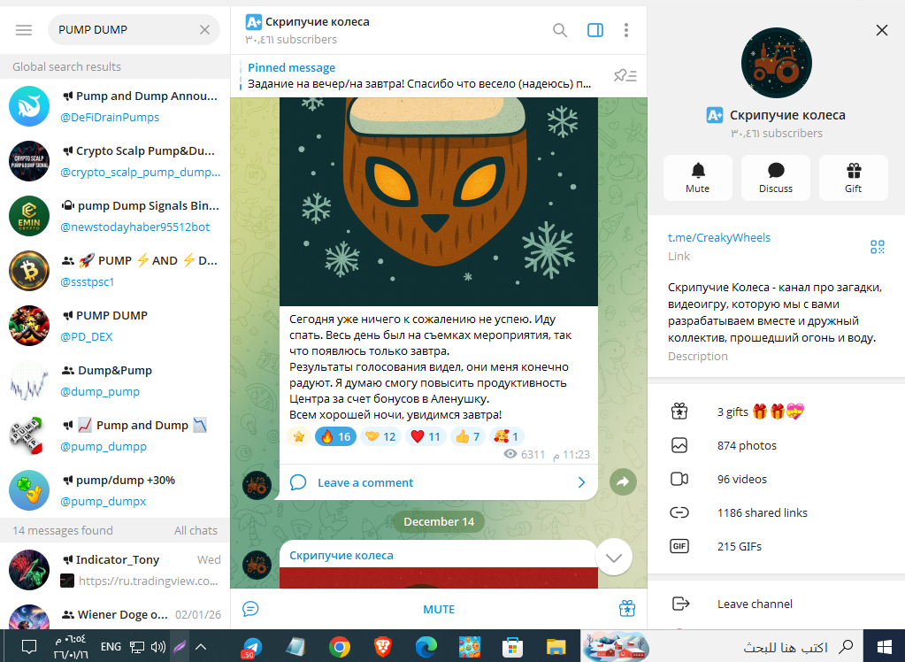This screenshot has height=662, width=905.
Task: Open pump Dump Signals Binance result
Action: point(115,216)
